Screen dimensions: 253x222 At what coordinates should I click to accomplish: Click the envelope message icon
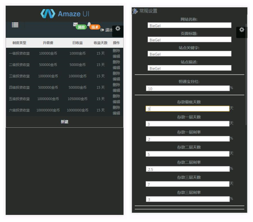coord(75,24)
